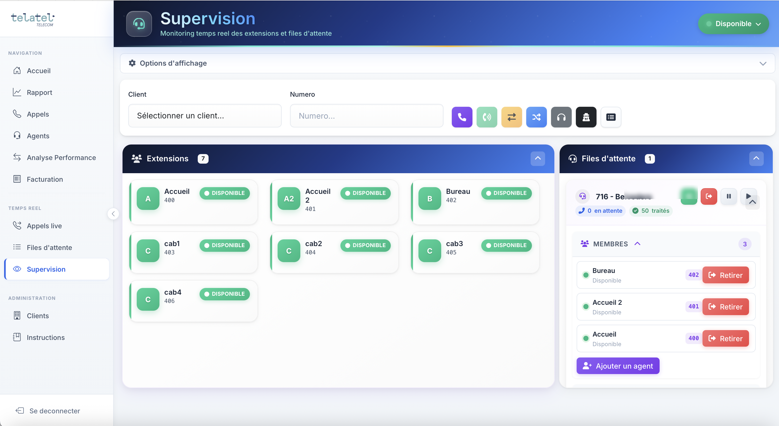
Task: Click the green A avatar of Accueil 400
Action: 148,198
